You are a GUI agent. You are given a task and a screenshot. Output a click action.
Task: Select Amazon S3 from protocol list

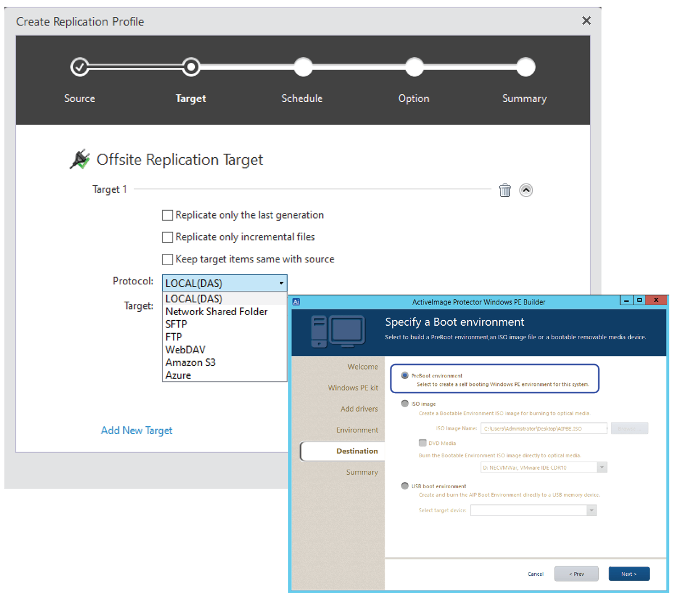[x=190, y=362]
